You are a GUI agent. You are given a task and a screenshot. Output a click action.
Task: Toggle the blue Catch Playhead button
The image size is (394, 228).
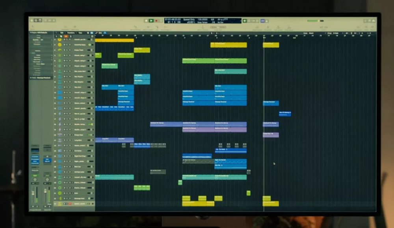105,33
